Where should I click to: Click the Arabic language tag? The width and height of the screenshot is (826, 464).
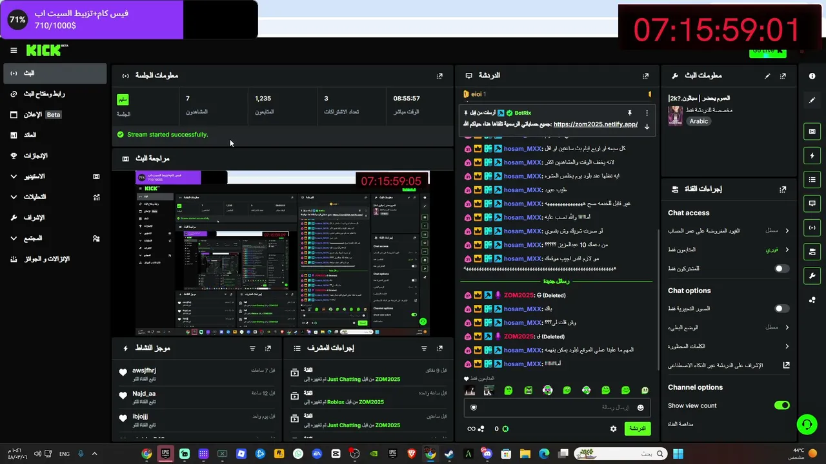(x=698, y=121)
